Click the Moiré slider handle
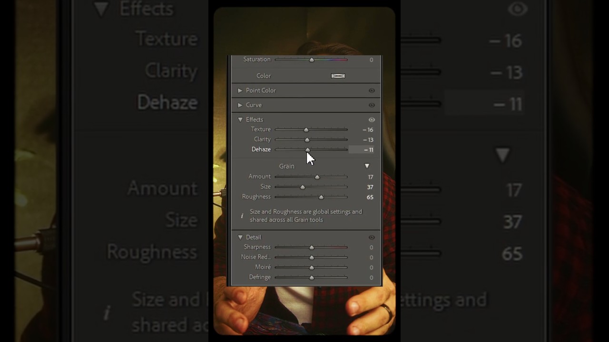The height and width of the screenshot is (342, 609). click(312, 267)
